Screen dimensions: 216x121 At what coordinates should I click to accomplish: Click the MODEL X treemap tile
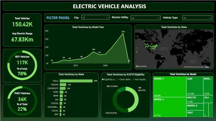[195, 107]
